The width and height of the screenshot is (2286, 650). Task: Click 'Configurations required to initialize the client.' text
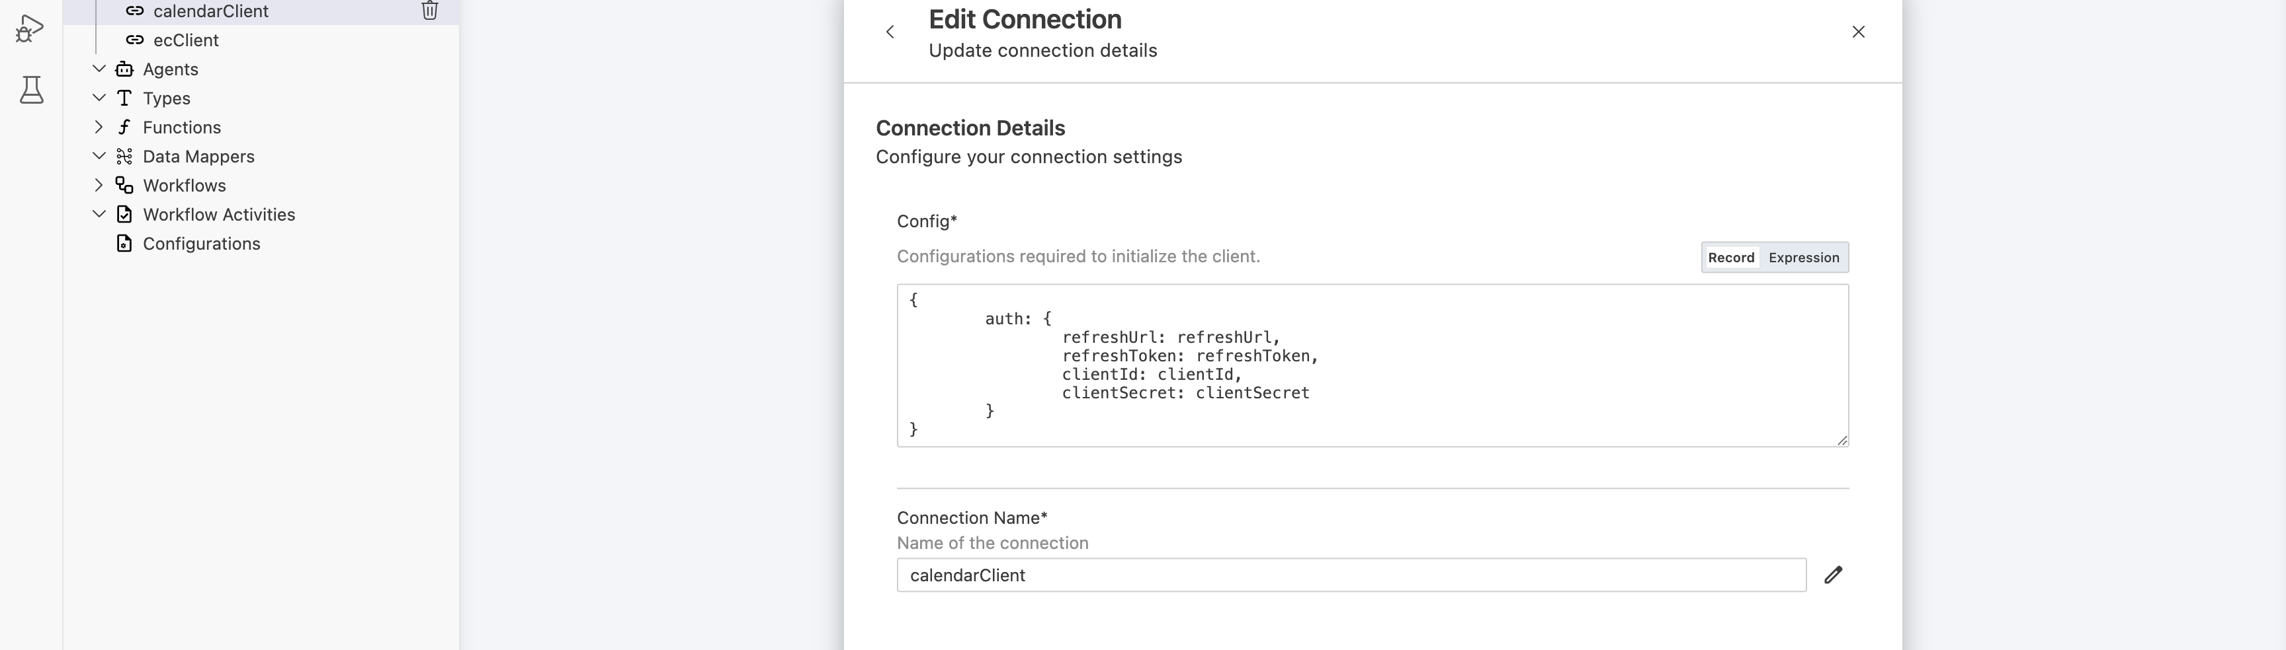[x=1078, y=256]
